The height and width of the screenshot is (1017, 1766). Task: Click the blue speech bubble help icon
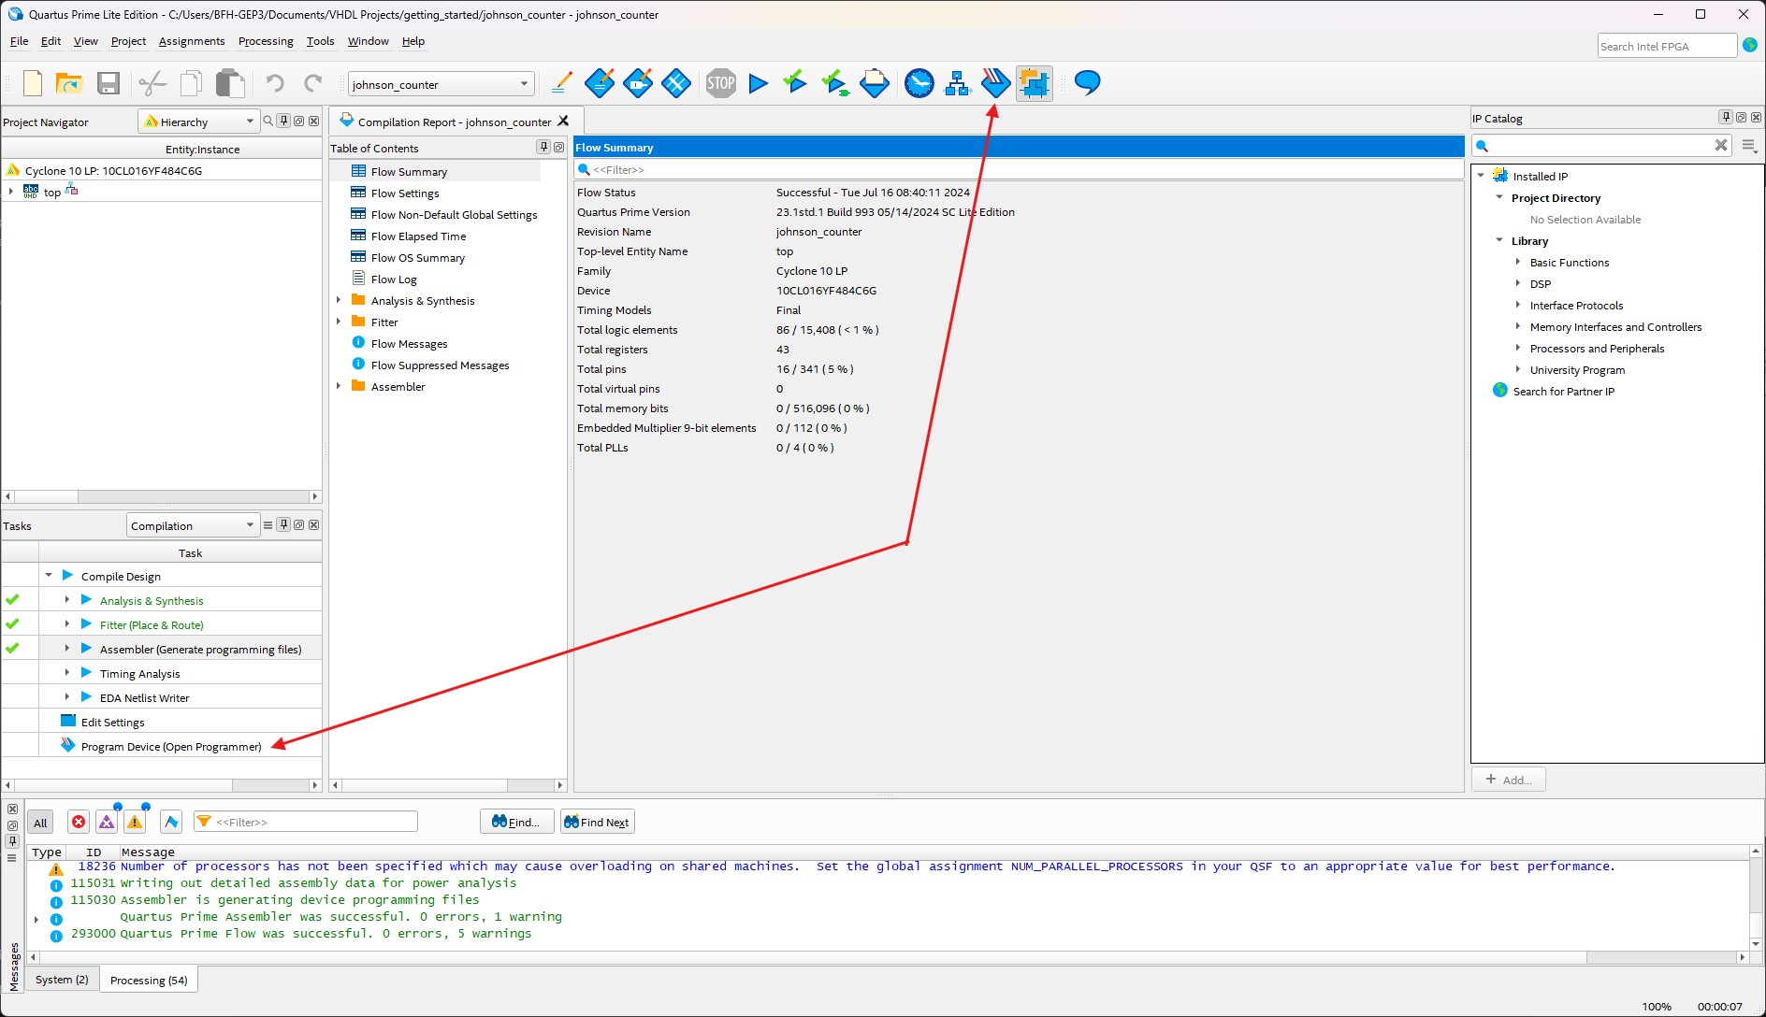click(1087, 83)
